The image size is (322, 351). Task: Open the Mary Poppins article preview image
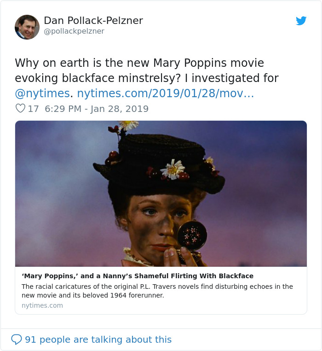161,193
